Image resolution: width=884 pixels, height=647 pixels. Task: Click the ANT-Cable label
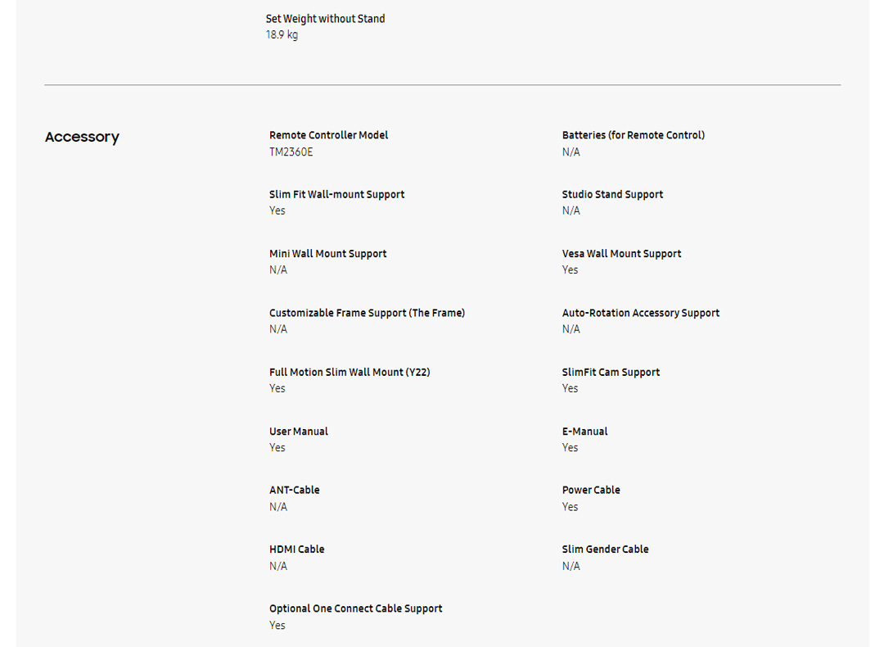tap(295, 490)
